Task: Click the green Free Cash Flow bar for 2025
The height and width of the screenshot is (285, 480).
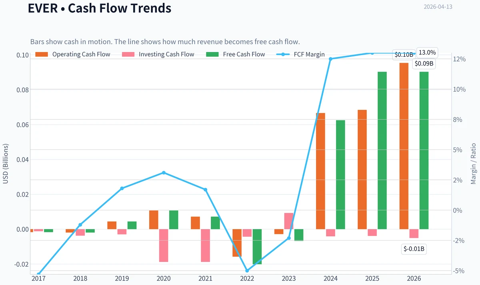Action: click(x=382, y=151)
